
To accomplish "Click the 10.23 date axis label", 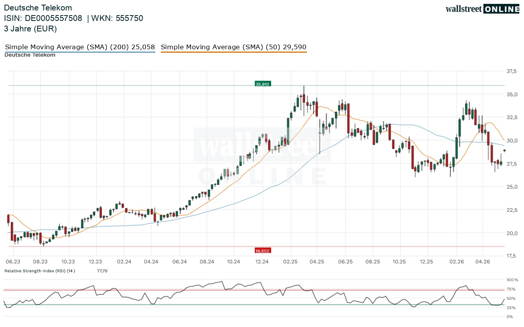I will pos(68,262).
